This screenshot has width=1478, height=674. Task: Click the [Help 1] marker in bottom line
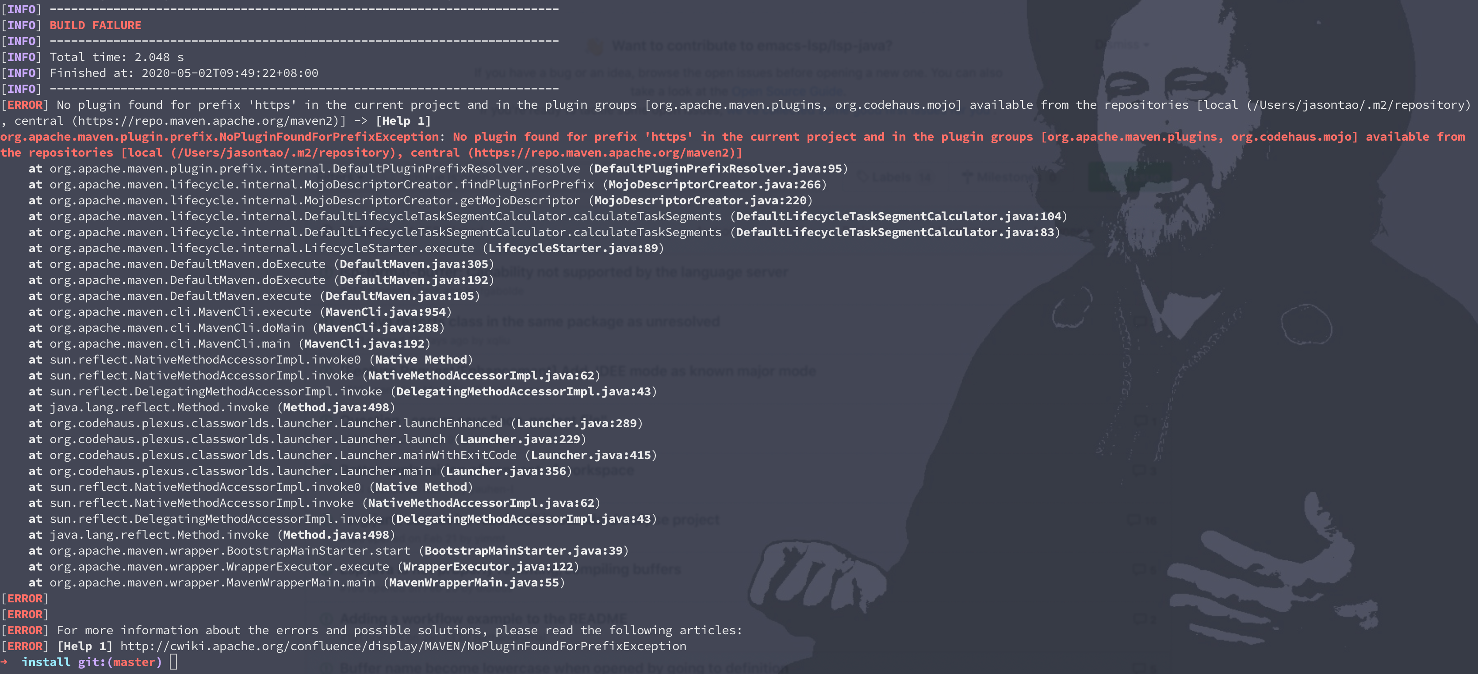pyautogui.click(x=85, y=646)
